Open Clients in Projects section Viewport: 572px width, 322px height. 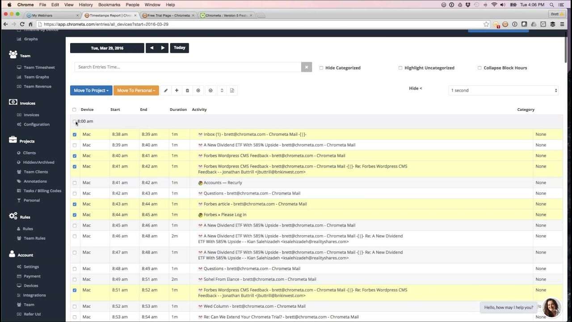(x=29, y=153)
